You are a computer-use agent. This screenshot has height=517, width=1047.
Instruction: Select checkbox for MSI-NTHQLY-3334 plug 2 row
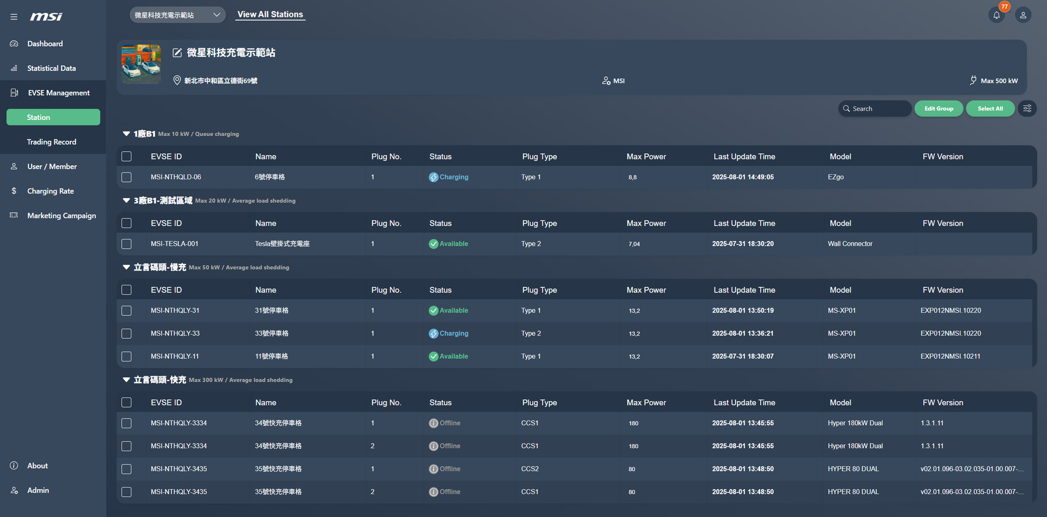pyautogui.click(x=127, y=446)
